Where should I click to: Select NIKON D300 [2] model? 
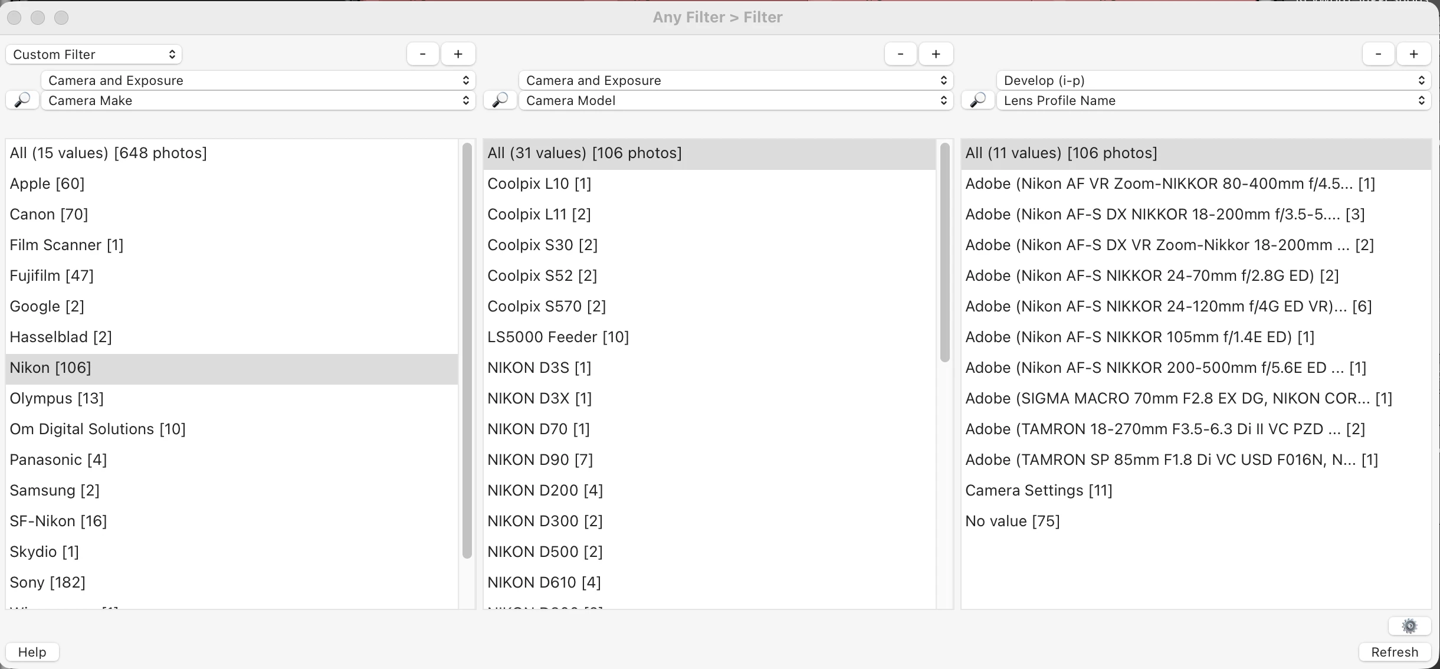point(710,522)
